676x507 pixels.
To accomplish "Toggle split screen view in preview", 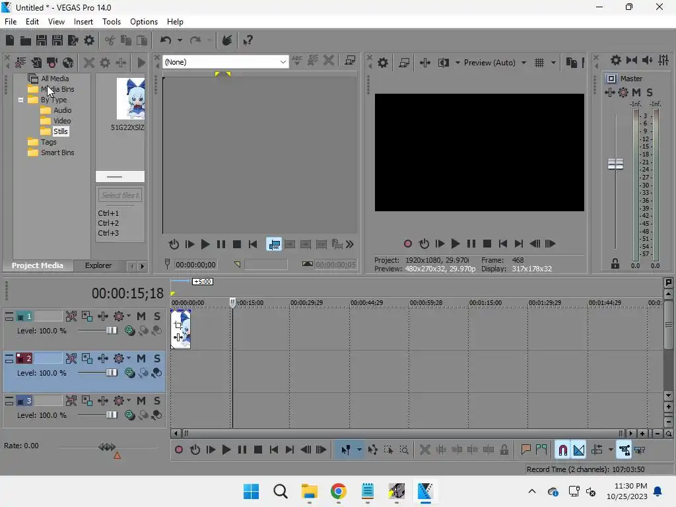I will pyautogui.click(x=444, y=63).
